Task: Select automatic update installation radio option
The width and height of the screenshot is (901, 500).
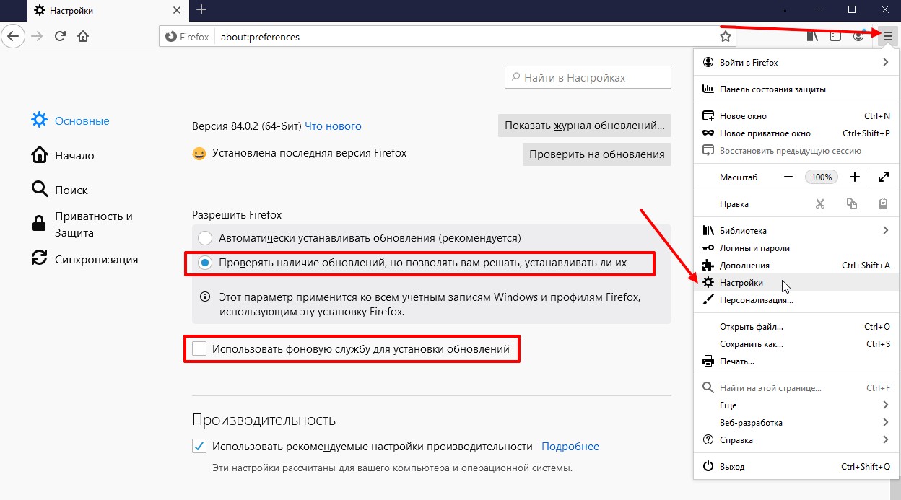Action: 205,238
